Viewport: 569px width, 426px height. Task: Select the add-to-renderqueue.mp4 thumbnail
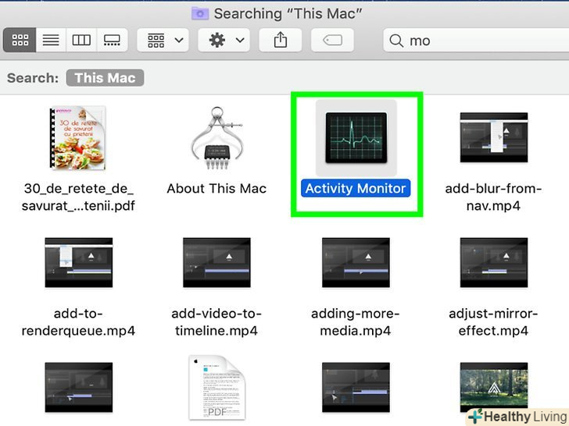79,263
